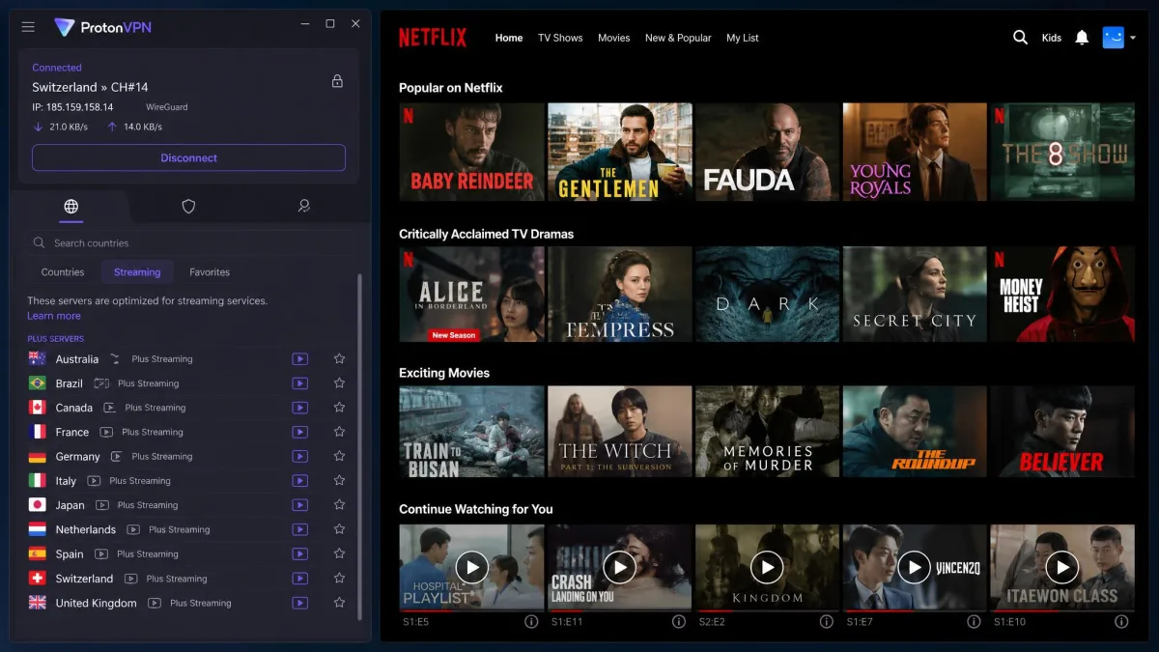The width and height of the screenshot is (1159, 652).
Task: Open Netflix My List
Action: tap(743, 38)
